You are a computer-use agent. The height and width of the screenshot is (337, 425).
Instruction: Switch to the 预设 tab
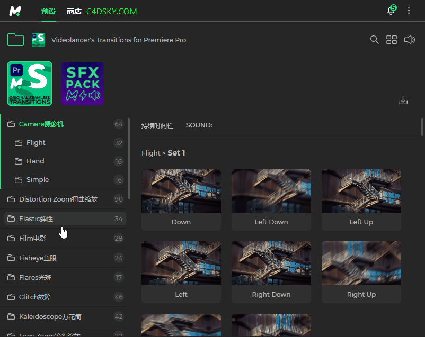click(x=49, y=11)
